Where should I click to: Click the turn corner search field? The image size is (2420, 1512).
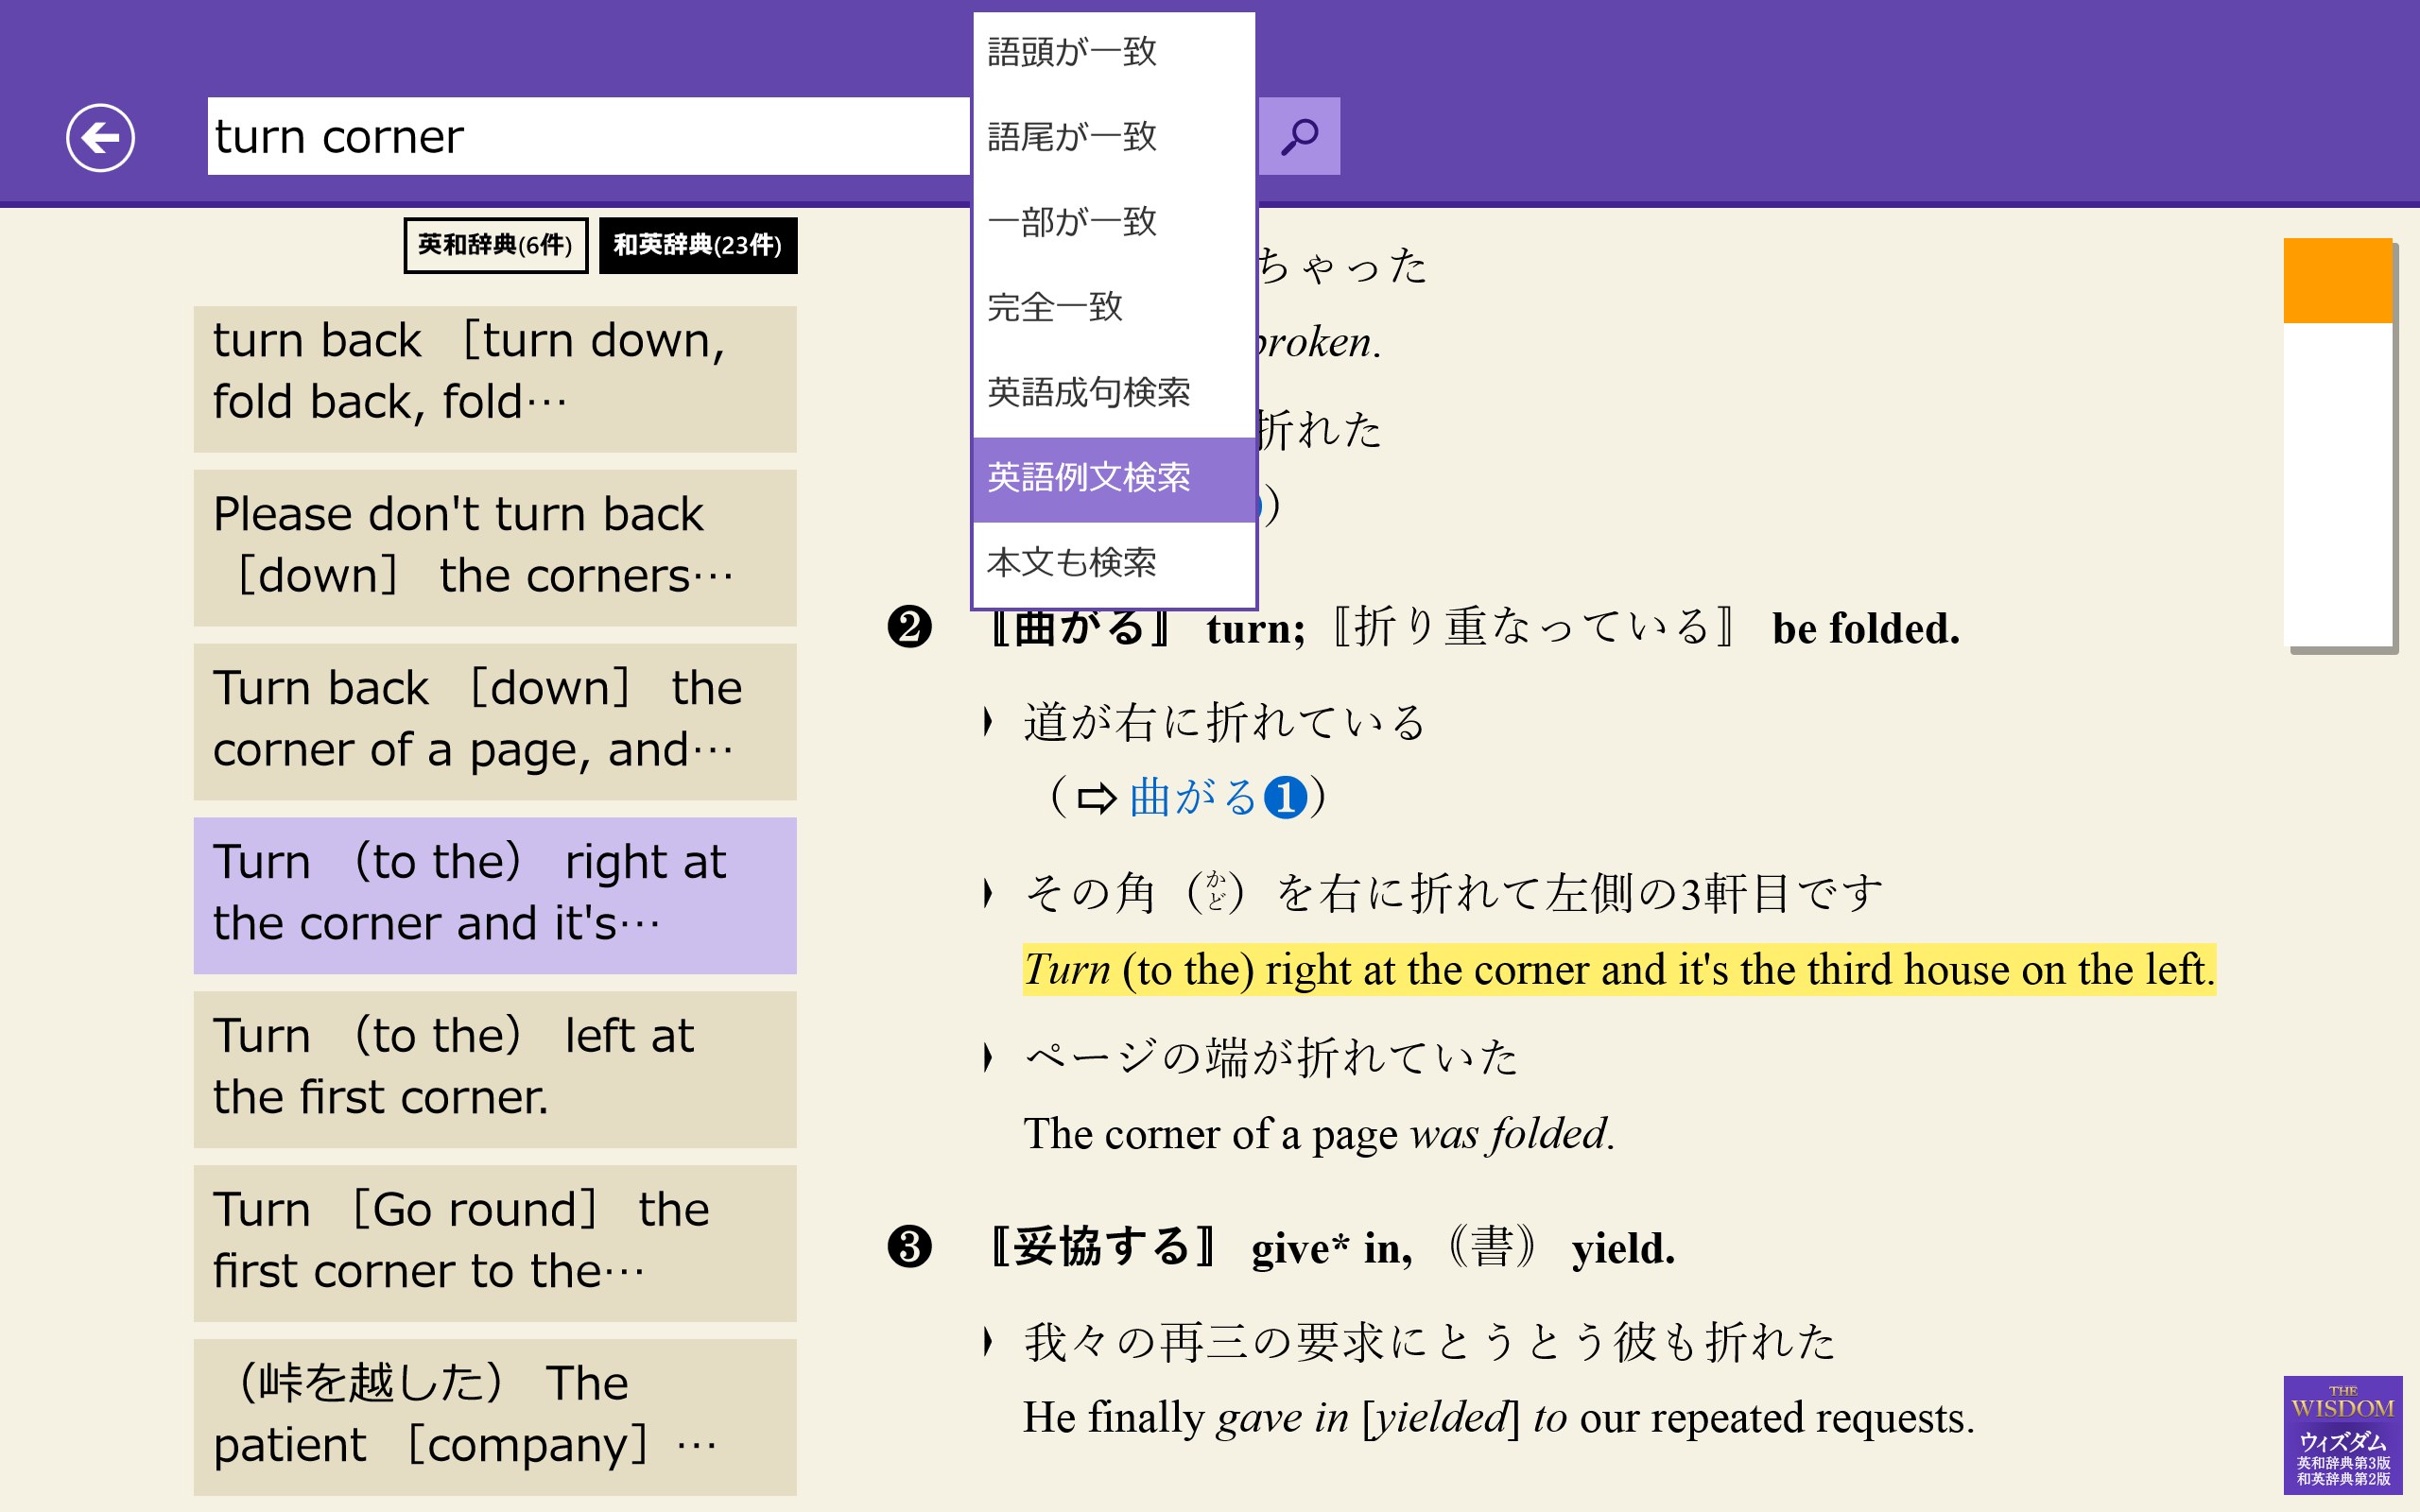[x=588, y=136]
